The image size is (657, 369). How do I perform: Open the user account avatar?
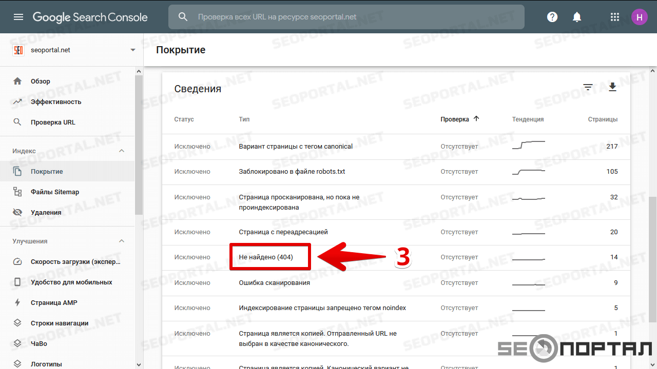(639, 17)
